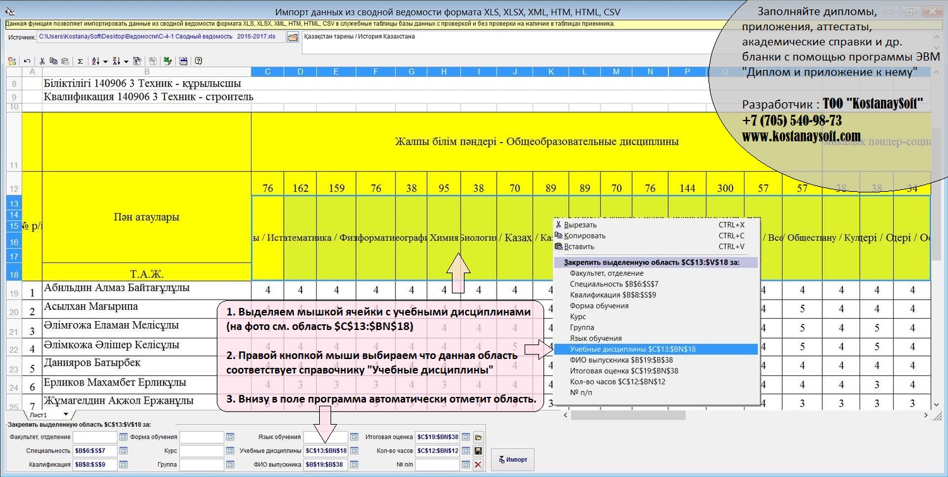Click the red X delete icon in bottom panel
The image size is (948, 477).
[x=478, y=464]
